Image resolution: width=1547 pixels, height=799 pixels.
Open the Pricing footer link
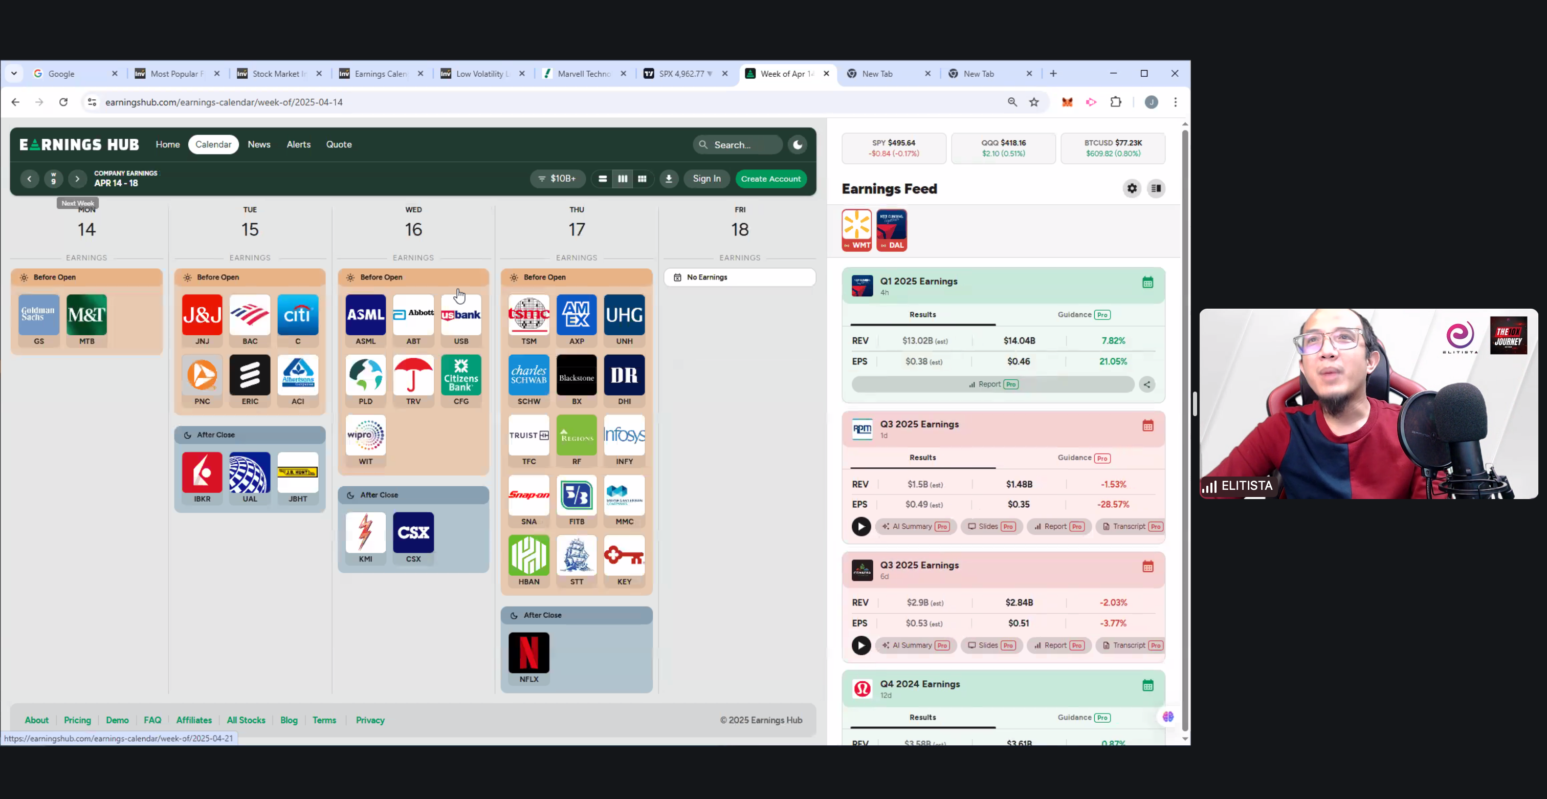[x=77, y=720]
